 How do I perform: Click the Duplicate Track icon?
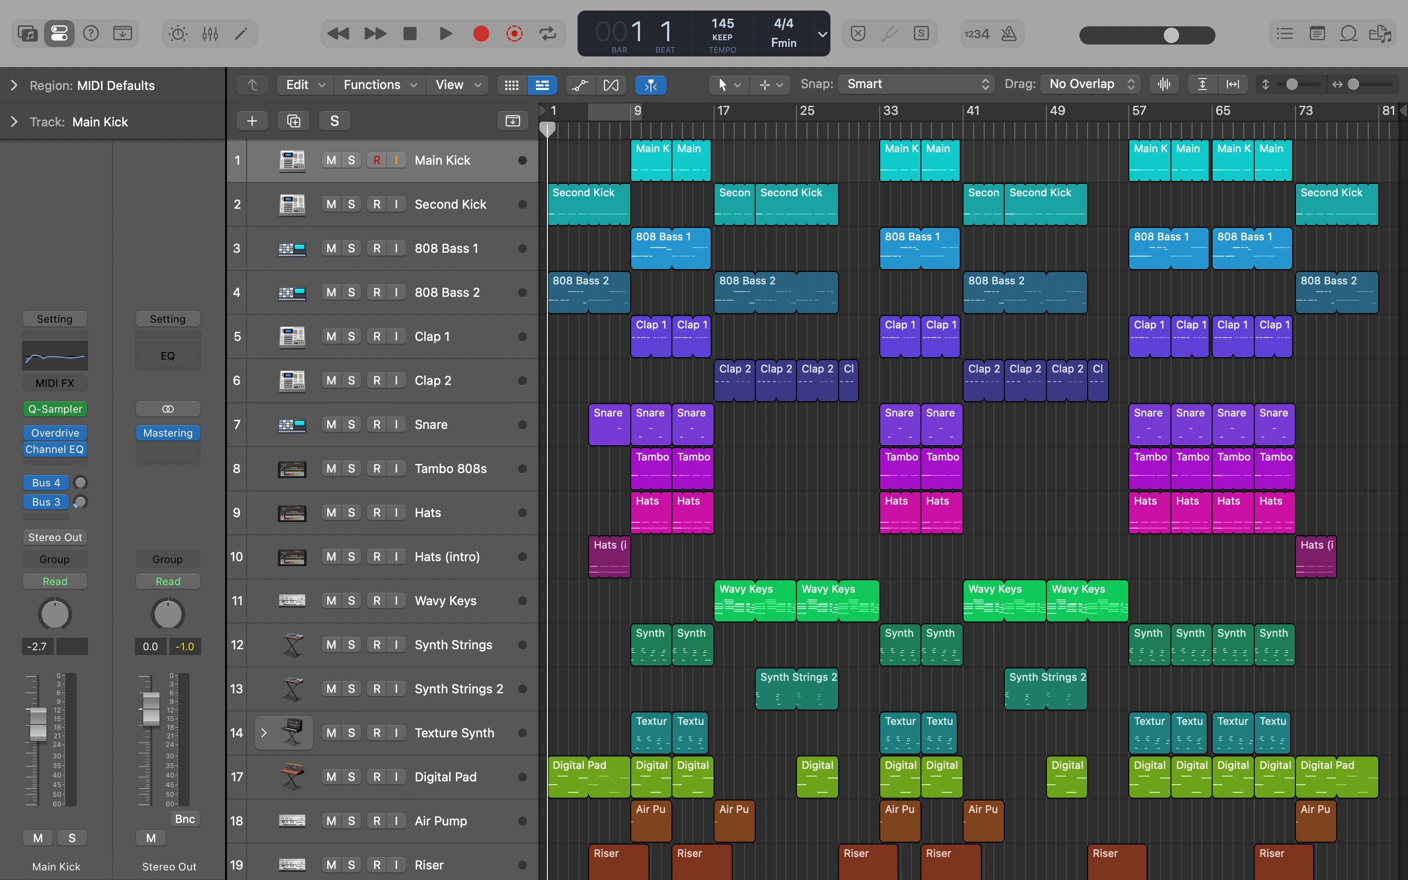294,121
